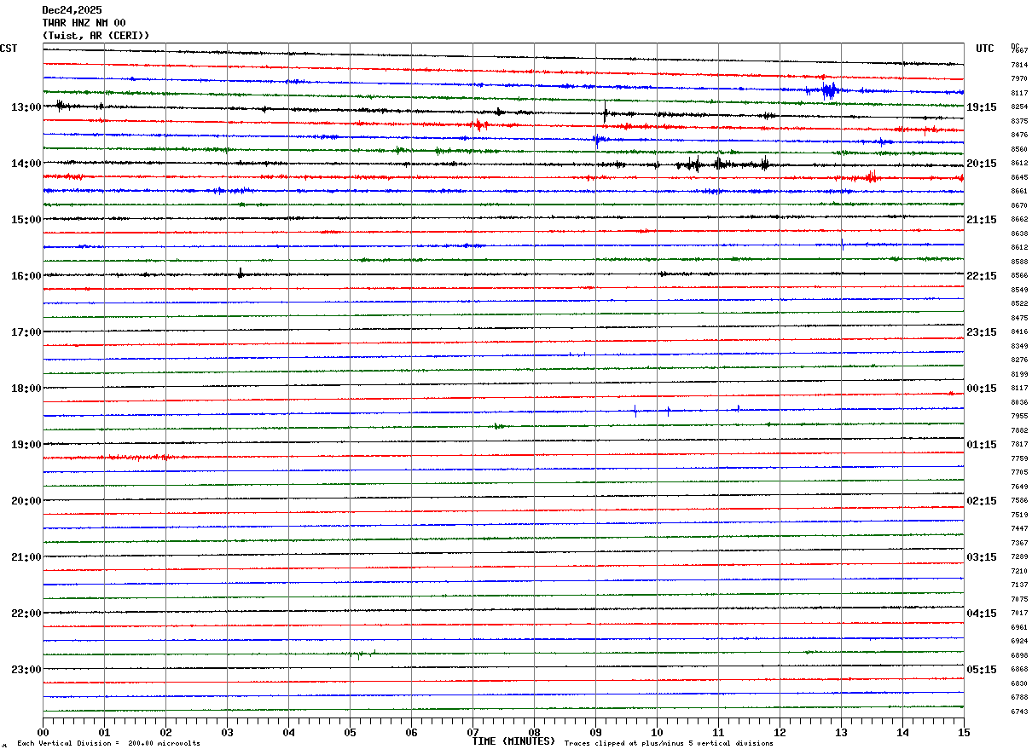Click the '10' minute axis label
Image resolution: width=1032 pixels, height=755 pixels.
[x=657, y=733]
